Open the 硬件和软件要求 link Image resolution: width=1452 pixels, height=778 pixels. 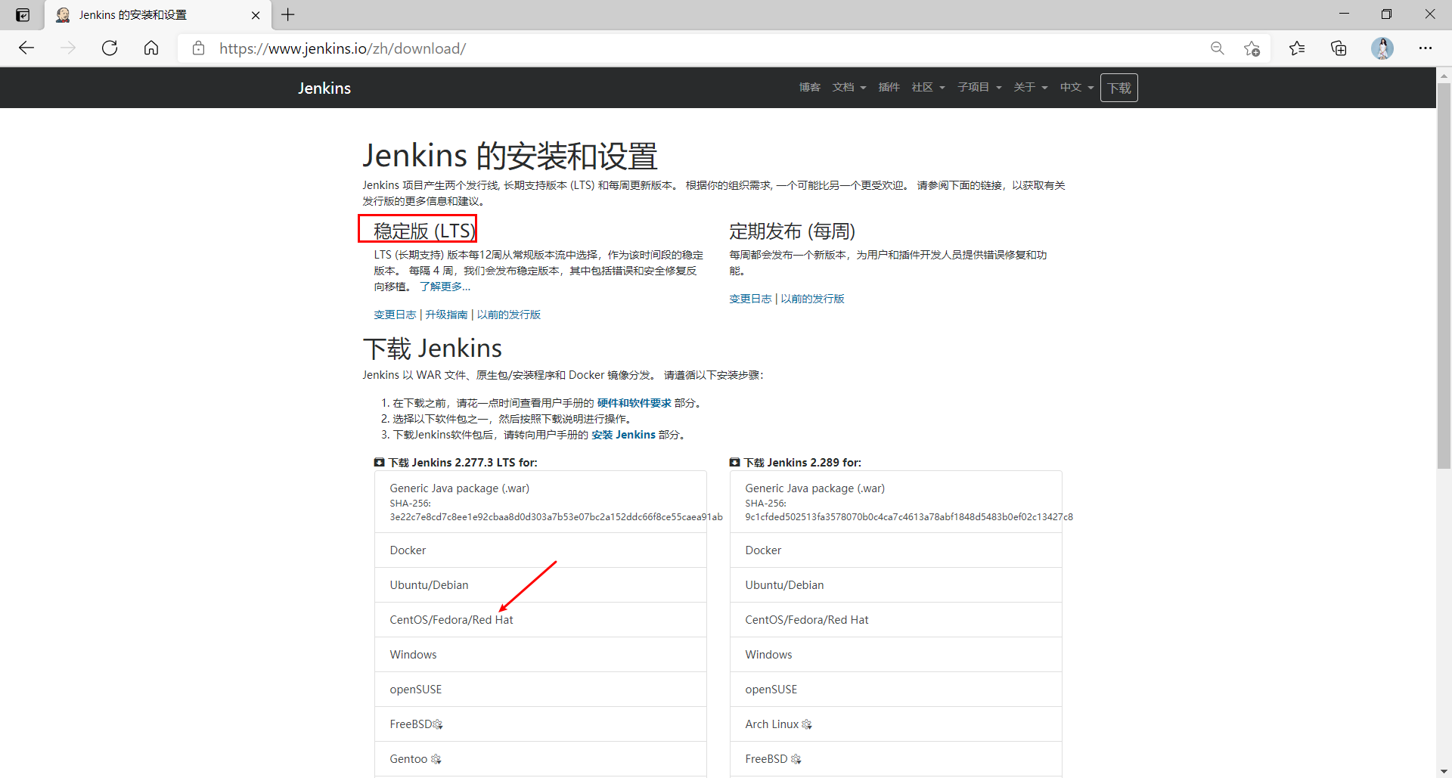click(x=634, y=403)
